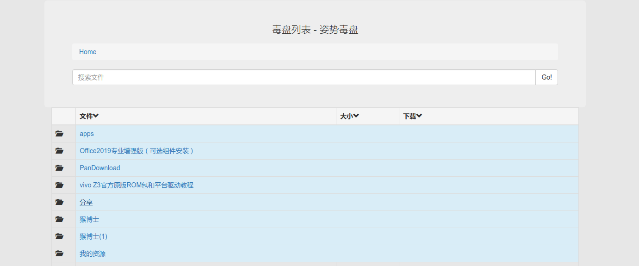Sort the list by the 文件 column header
This screenshot has height=266, width=639.
89,116
